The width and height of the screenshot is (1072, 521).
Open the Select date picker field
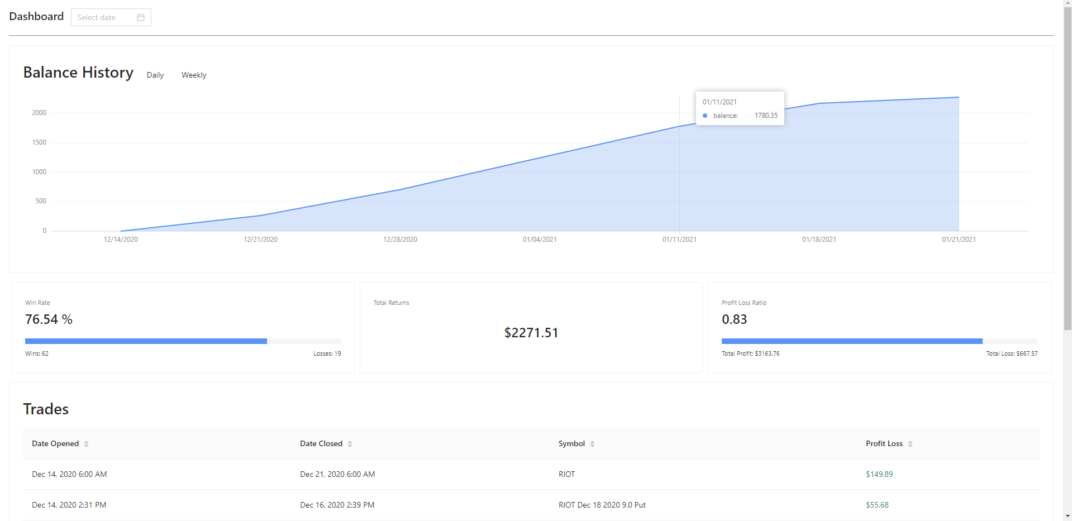click(106, 17)
